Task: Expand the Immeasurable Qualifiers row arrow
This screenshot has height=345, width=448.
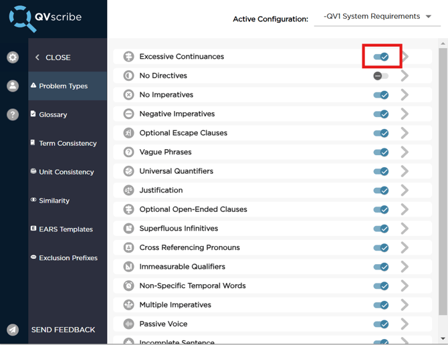Action: [x=405, y=267]
